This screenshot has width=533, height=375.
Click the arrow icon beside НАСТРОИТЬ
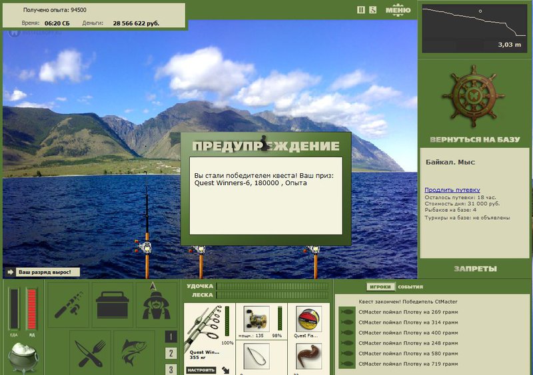pos(226,370)
